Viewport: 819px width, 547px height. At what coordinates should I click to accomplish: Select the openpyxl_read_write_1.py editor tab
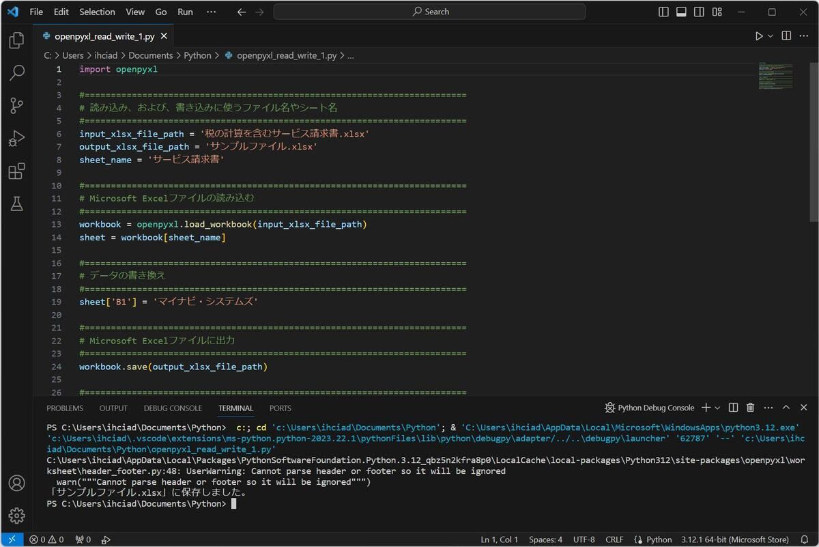tap(104, 36)
